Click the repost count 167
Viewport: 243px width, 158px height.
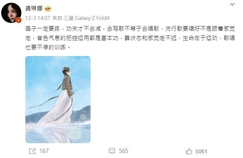pyautogui.click(x=44, y=151)
